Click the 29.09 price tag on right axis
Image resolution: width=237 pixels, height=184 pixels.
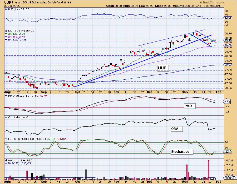[228, 45]
